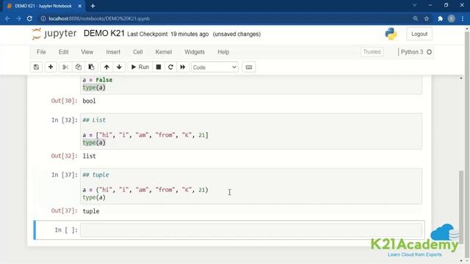Click the In [37] prompt label

(65, 175)
